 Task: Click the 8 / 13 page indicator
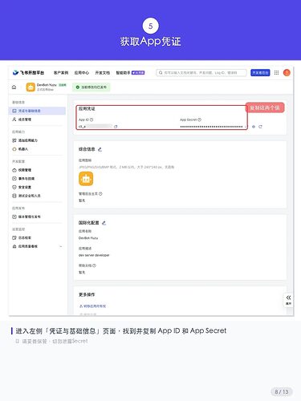tap(282, 392)
